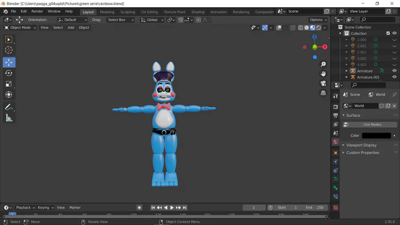This screenshot has height=225, width=400.
Task: Click the pan view hand icon
Action: pos(323,74)
